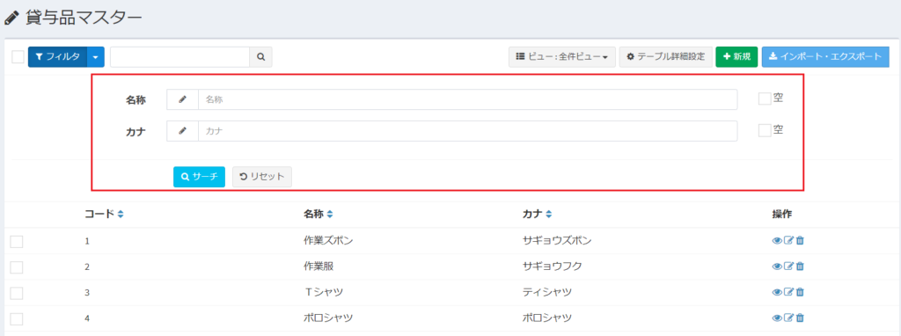
Task: Click the edit icon for ポロシャツ row
Action: coord(788,317)
